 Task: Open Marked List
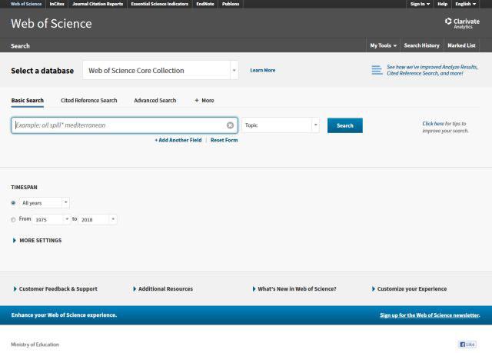[x=461, y=45]
